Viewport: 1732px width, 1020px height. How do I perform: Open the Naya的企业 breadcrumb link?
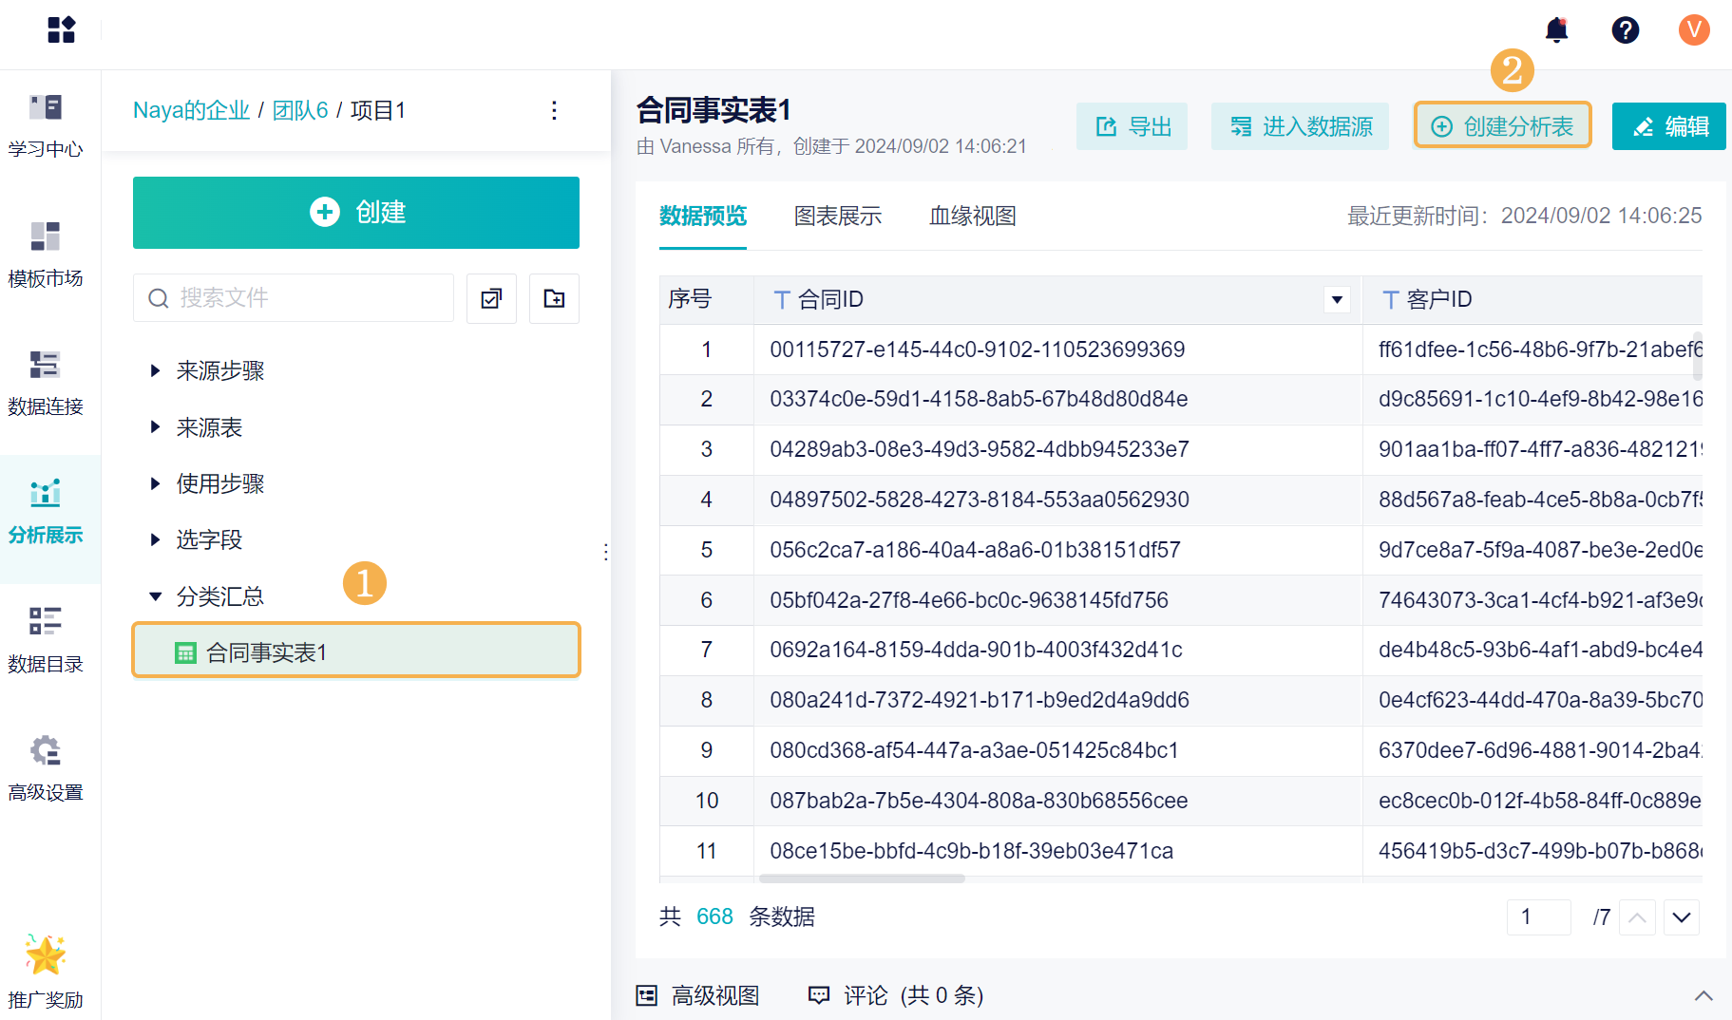click(191, 110)
